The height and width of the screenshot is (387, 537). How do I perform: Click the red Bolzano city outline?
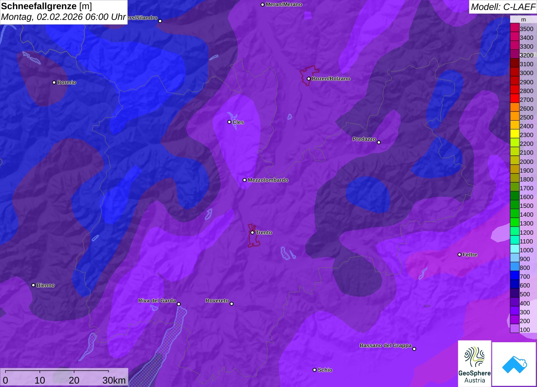click(x=309, y=75)
